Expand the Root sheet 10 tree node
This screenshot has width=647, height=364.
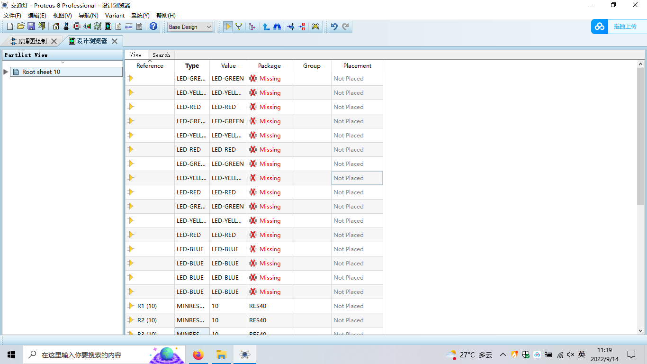pos(6,72)
